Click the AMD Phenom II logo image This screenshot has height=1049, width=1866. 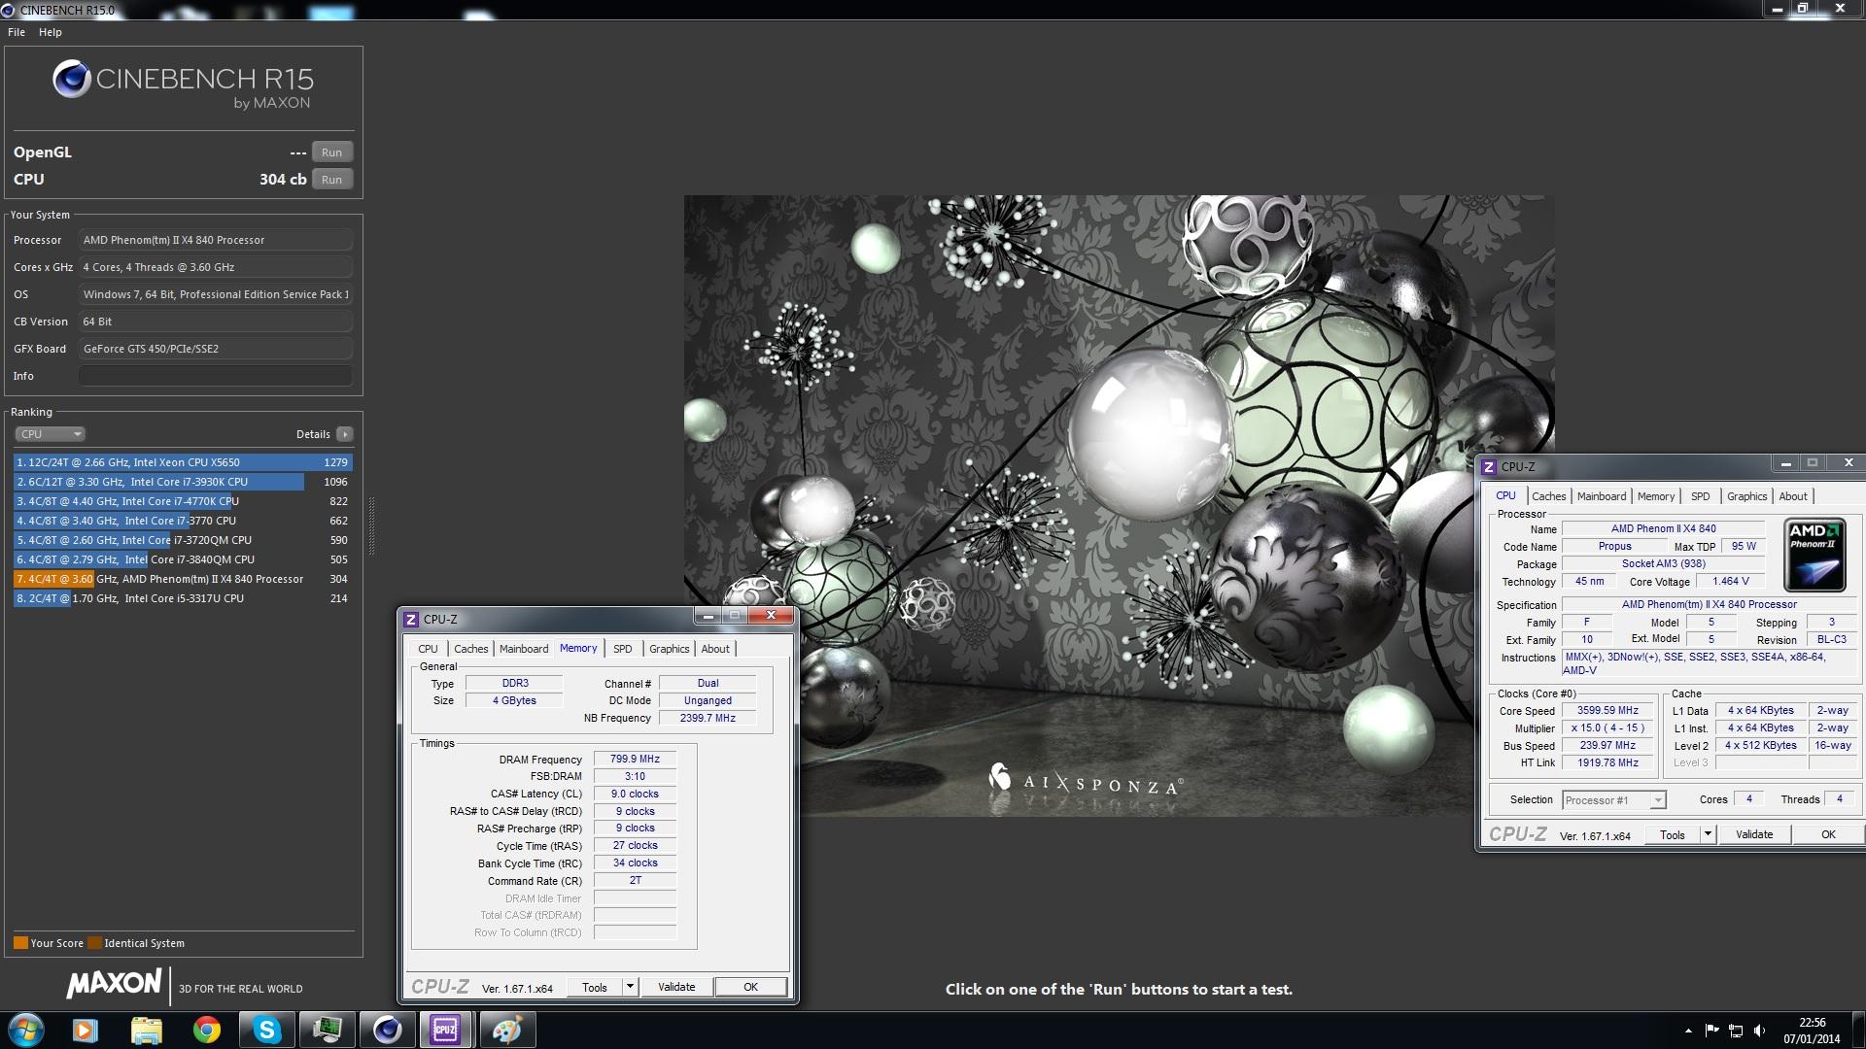[1814, 556]
